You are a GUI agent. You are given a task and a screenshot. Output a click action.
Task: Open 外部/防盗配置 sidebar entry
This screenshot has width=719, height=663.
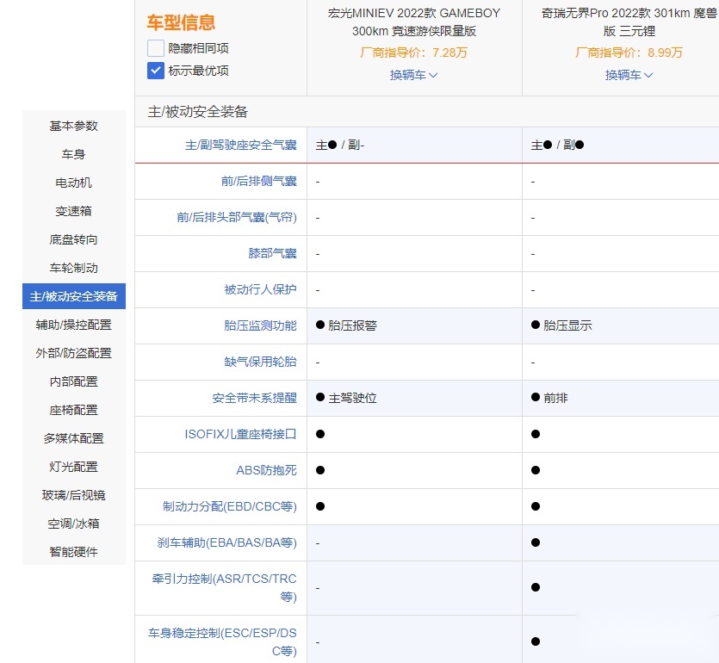(74, 353)
